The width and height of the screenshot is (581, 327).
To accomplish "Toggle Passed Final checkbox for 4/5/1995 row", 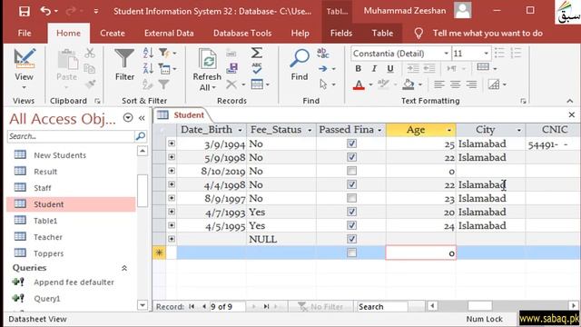I will coord(351,225).
